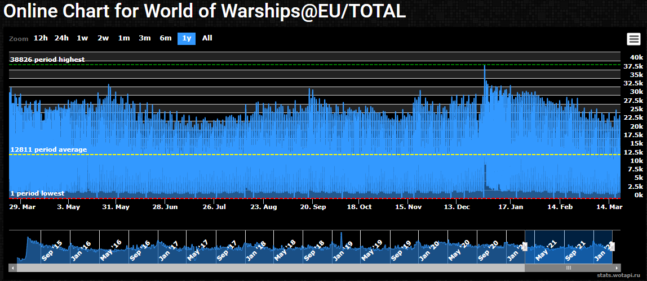Viewport: 647px width, 281px height.
Task: Open the chart context menu hamburger icon
Action: (x=633, y=39)
